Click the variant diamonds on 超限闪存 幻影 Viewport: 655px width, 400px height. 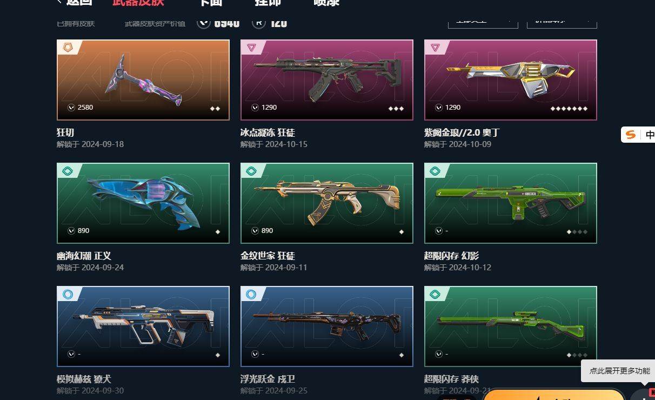[577, 232]
